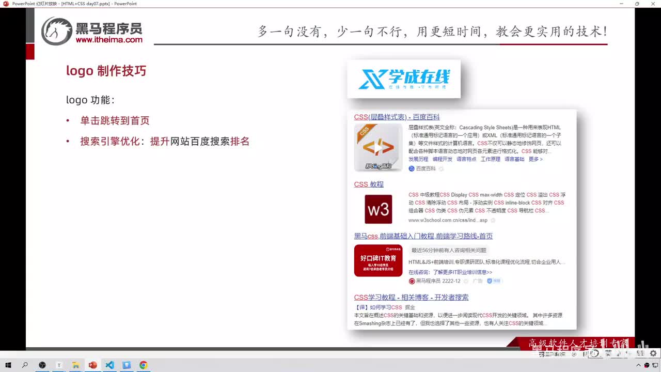The height and width of the screenshot is (372, 661).
Task: Click the red round icon in system tray
Action: pos(647,365)
